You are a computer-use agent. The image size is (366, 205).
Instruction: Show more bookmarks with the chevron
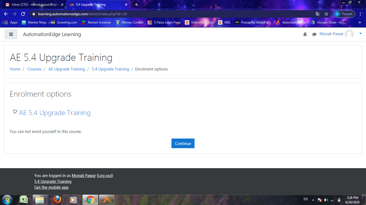[x=360, y=22]
